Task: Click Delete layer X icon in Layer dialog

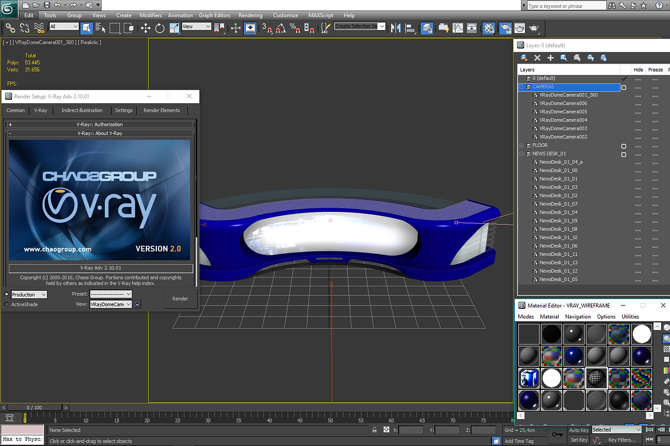Action: point(537,57)
